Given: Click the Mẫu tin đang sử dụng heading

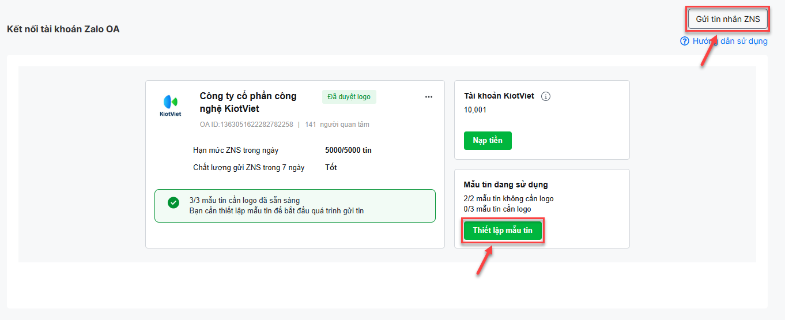Looking at the screenshot, I should [506, 185].
